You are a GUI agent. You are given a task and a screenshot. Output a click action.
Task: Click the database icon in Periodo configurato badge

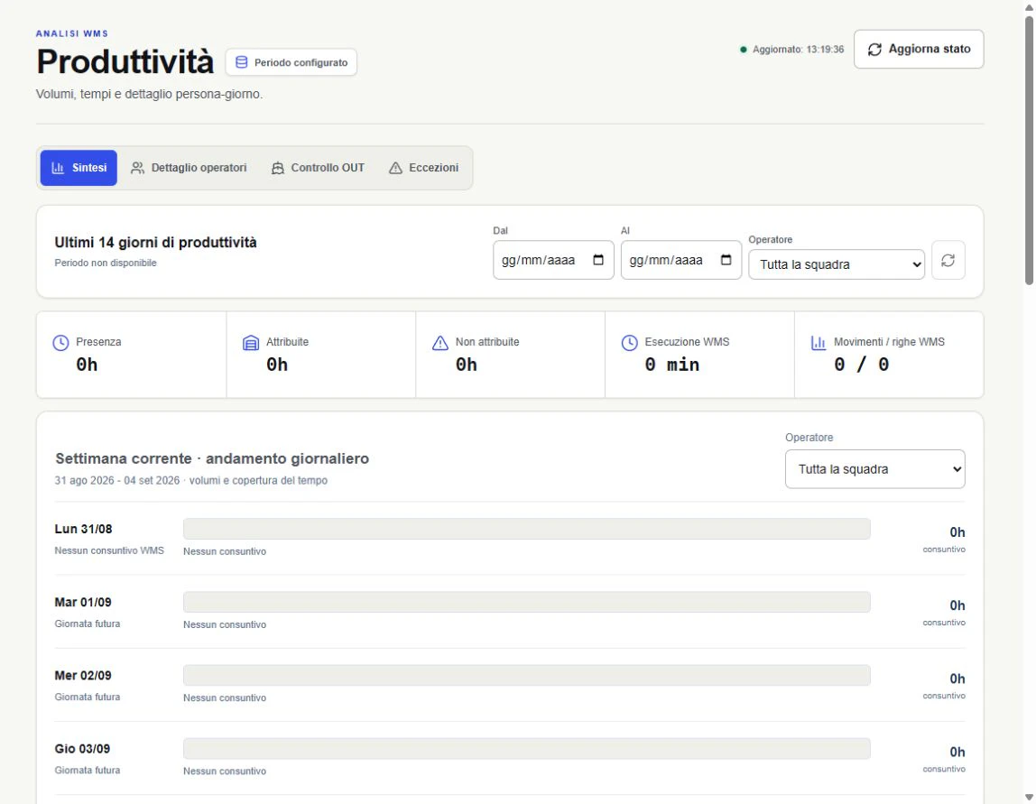[x=242, y=62]
